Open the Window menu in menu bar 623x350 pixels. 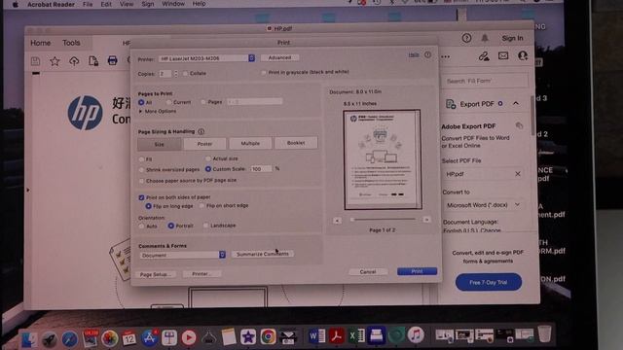(173, 4)
